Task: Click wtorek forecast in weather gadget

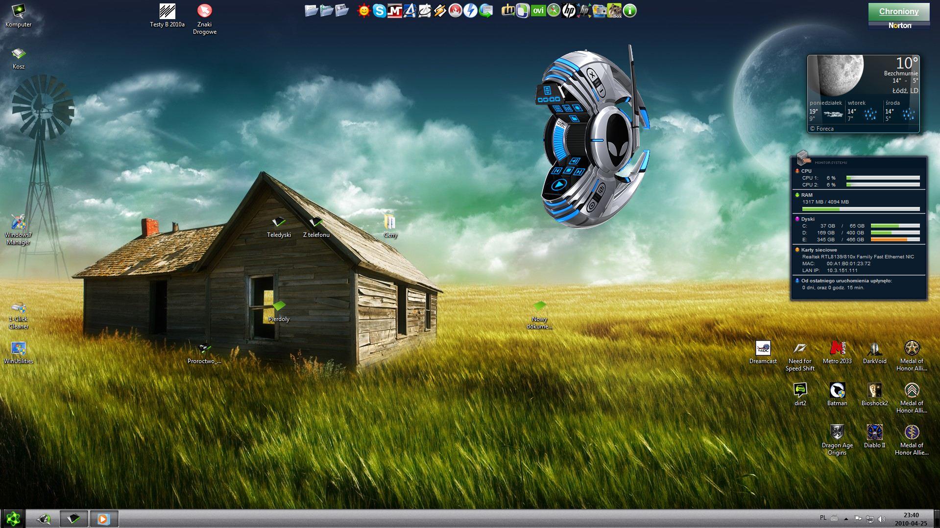Action: (862, 112)
